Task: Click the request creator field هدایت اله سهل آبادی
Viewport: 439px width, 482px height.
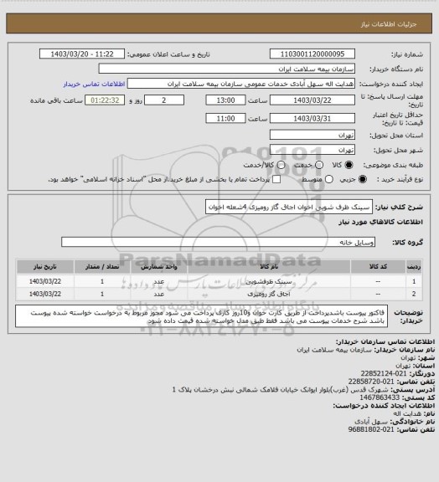Action: point(241,84)
